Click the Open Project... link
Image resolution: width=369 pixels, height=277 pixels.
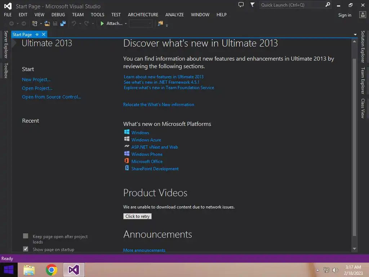(x=37, y=88)
